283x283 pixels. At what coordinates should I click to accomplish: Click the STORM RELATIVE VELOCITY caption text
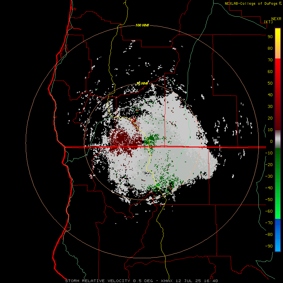tap(97, 281)
